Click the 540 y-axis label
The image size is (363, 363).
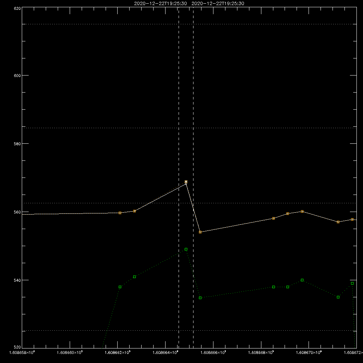(17, 280)
